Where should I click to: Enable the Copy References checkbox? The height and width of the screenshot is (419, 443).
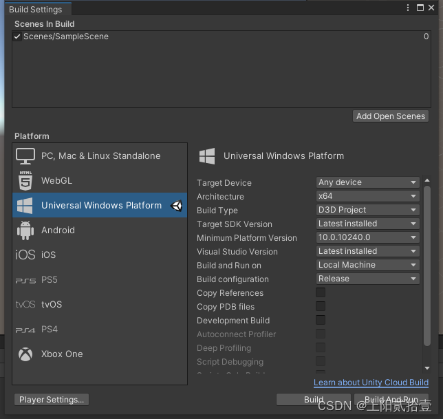[x=321, y=292]
